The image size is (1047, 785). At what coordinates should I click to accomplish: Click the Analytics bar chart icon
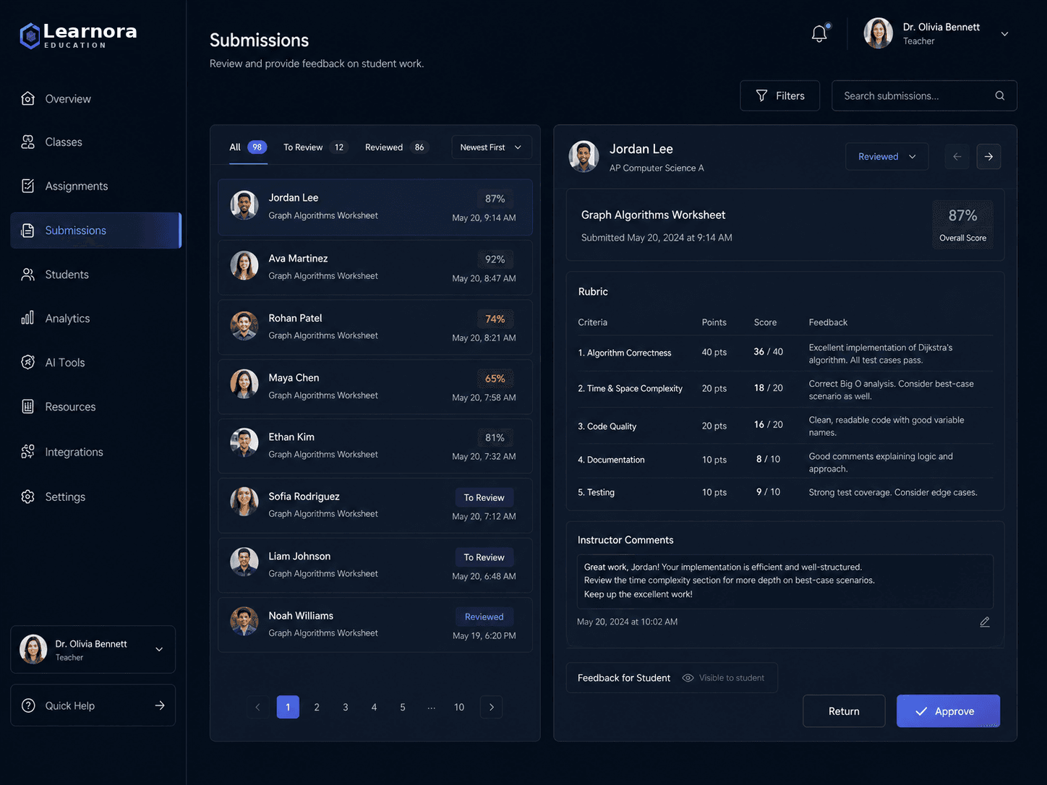click(x=28, y=318)
